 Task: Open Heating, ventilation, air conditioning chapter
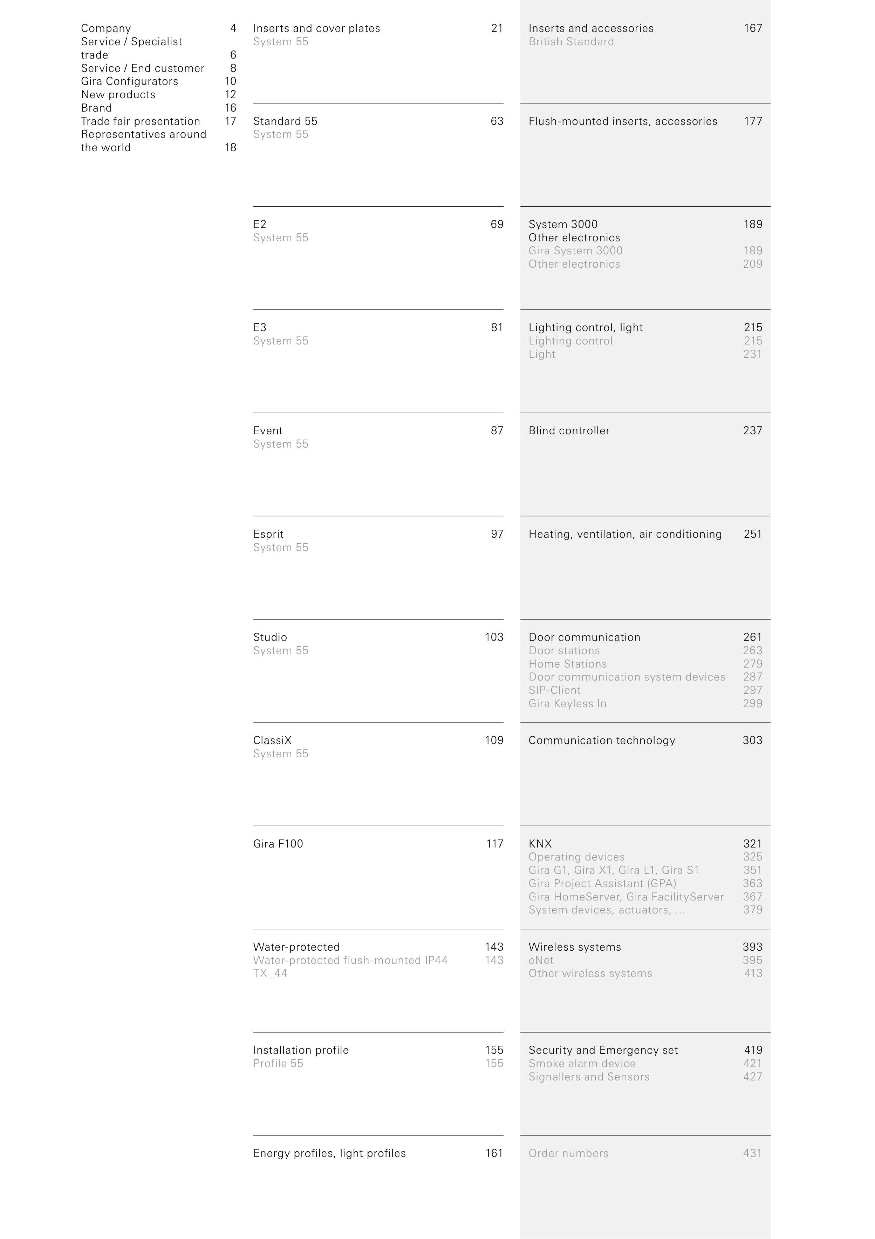click(x=625, y=534)
